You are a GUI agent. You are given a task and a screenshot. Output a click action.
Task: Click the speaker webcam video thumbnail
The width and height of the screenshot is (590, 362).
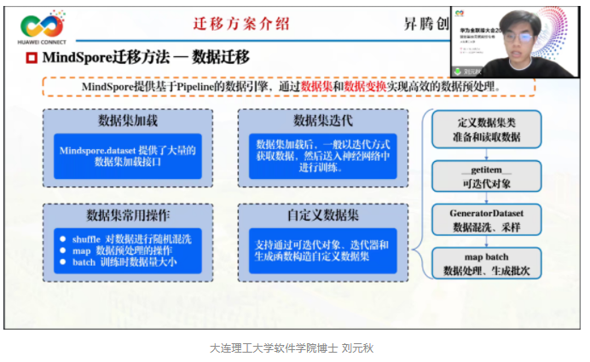pyautogui.click(x=515, y=41)
